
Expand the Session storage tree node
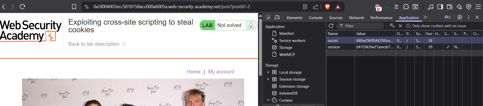click(x=268, y=79)
